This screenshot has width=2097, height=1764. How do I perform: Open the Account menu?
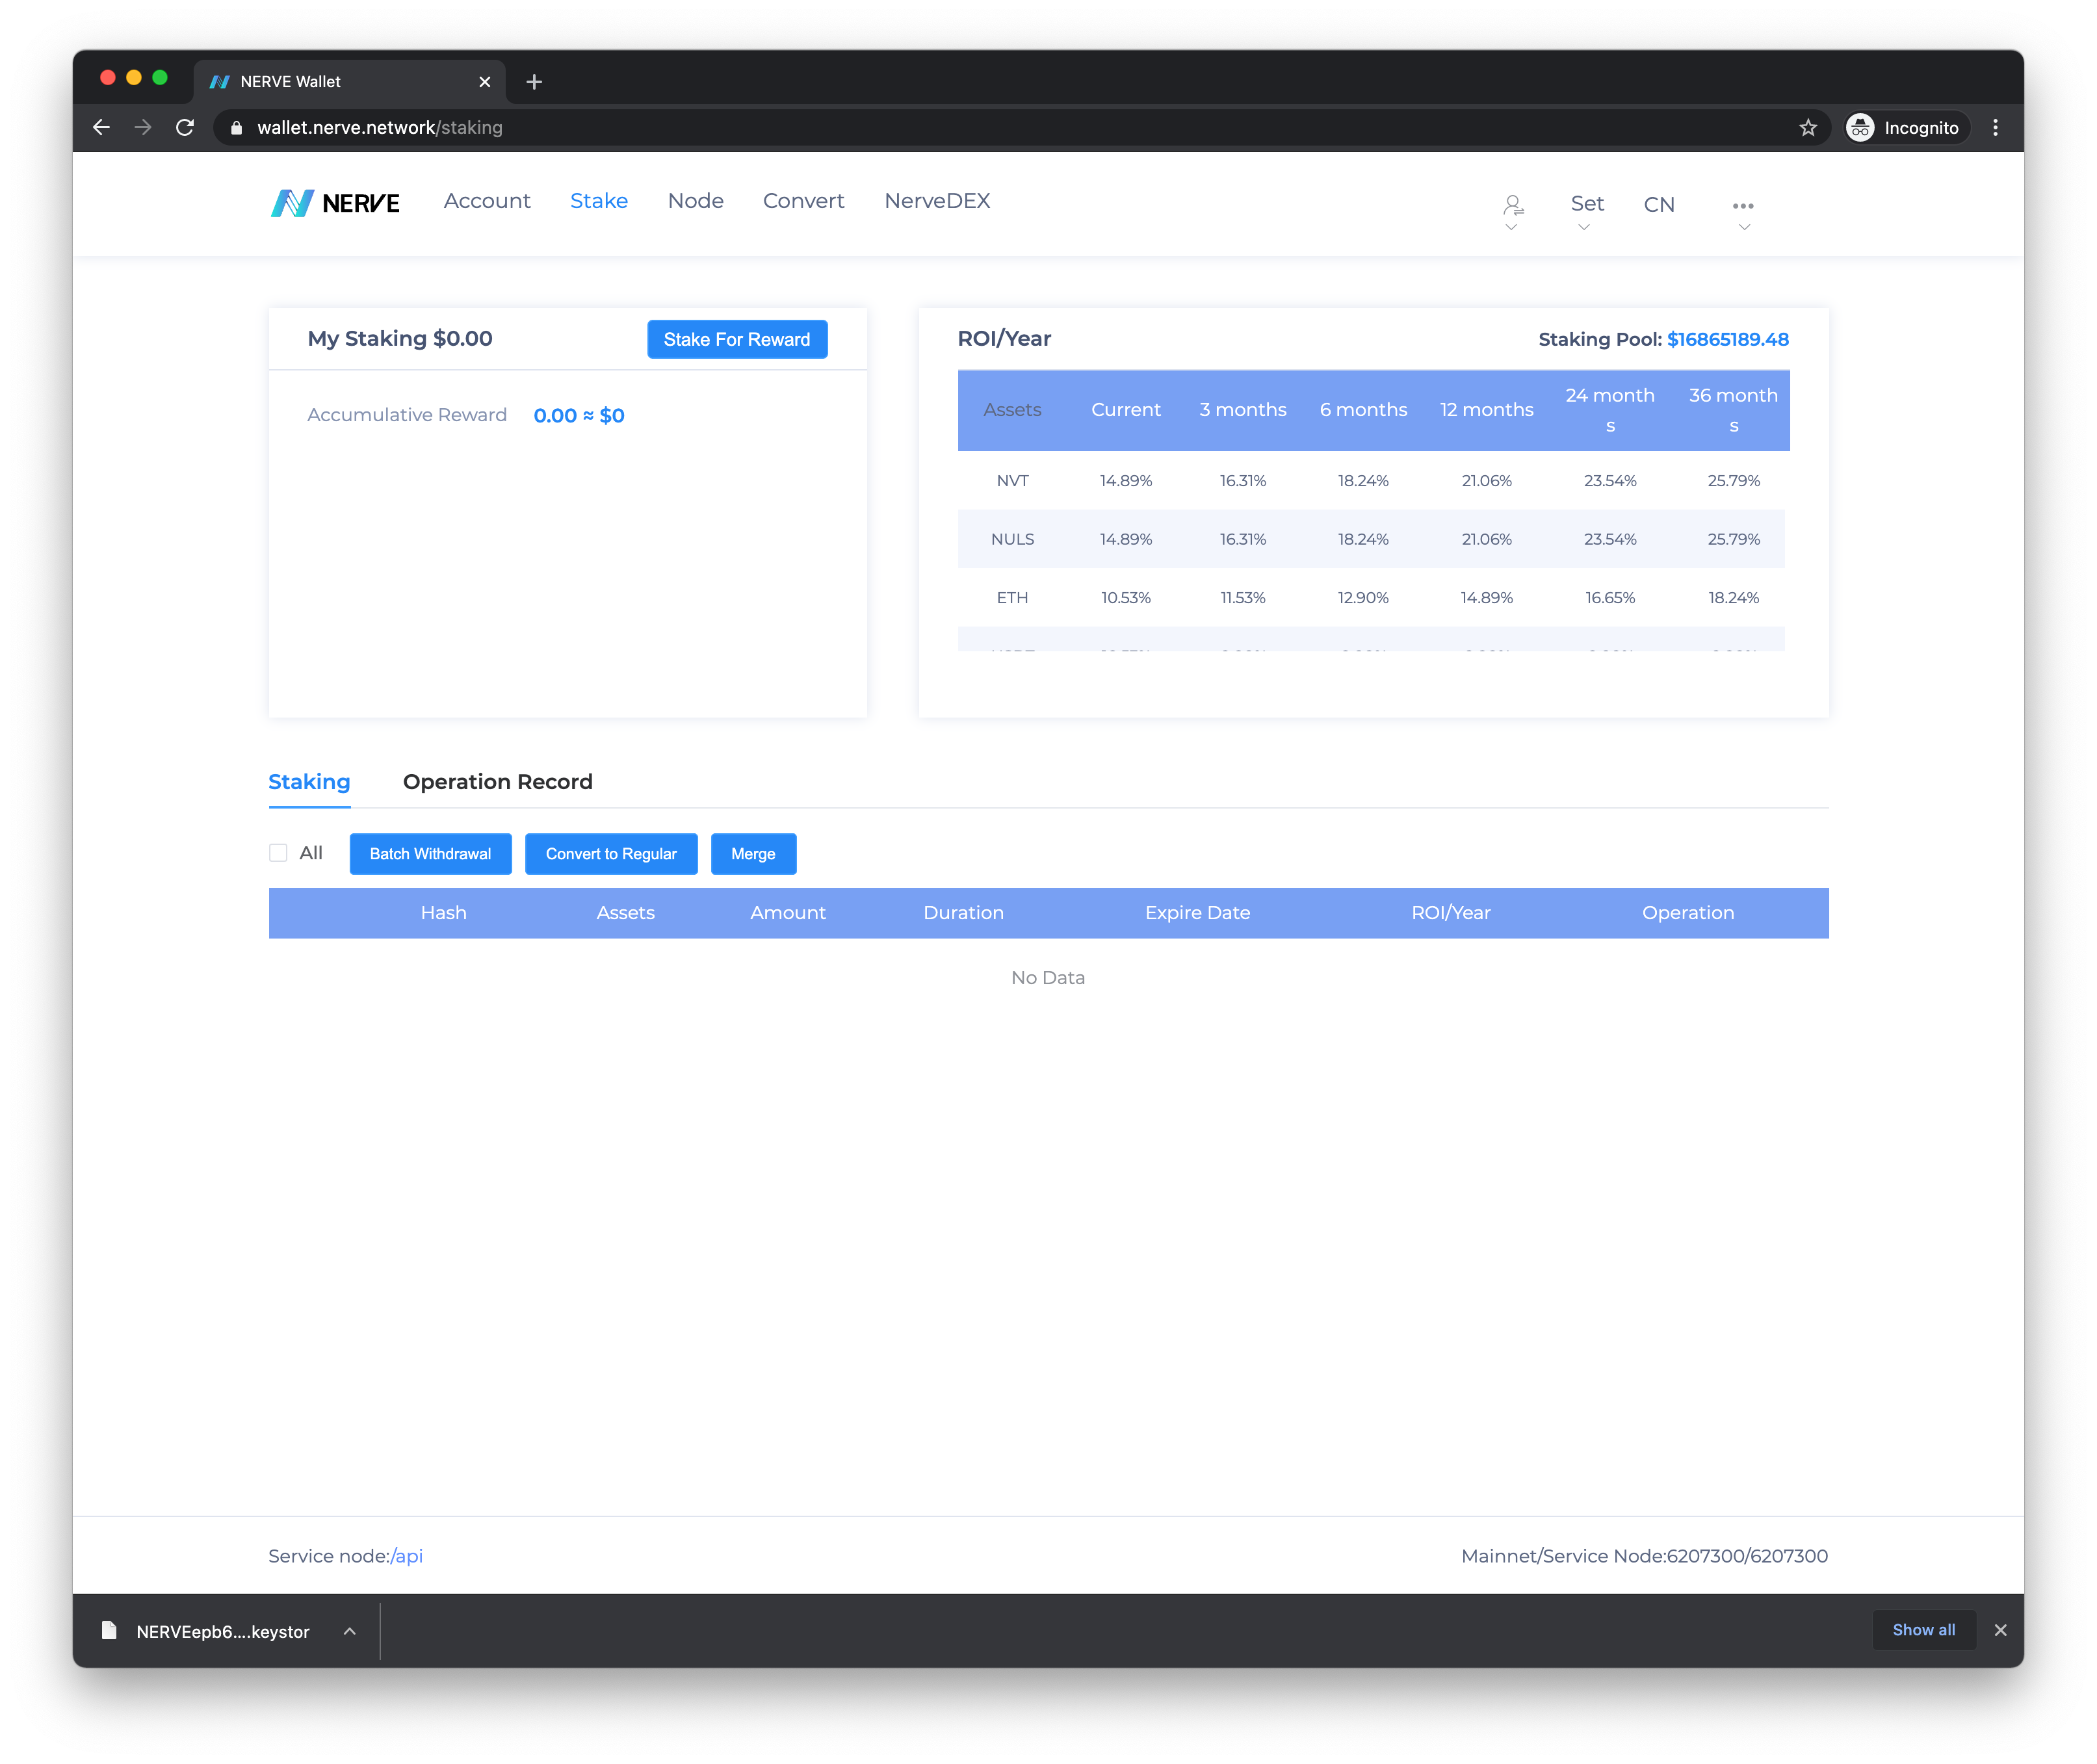[x=487, y=201]
